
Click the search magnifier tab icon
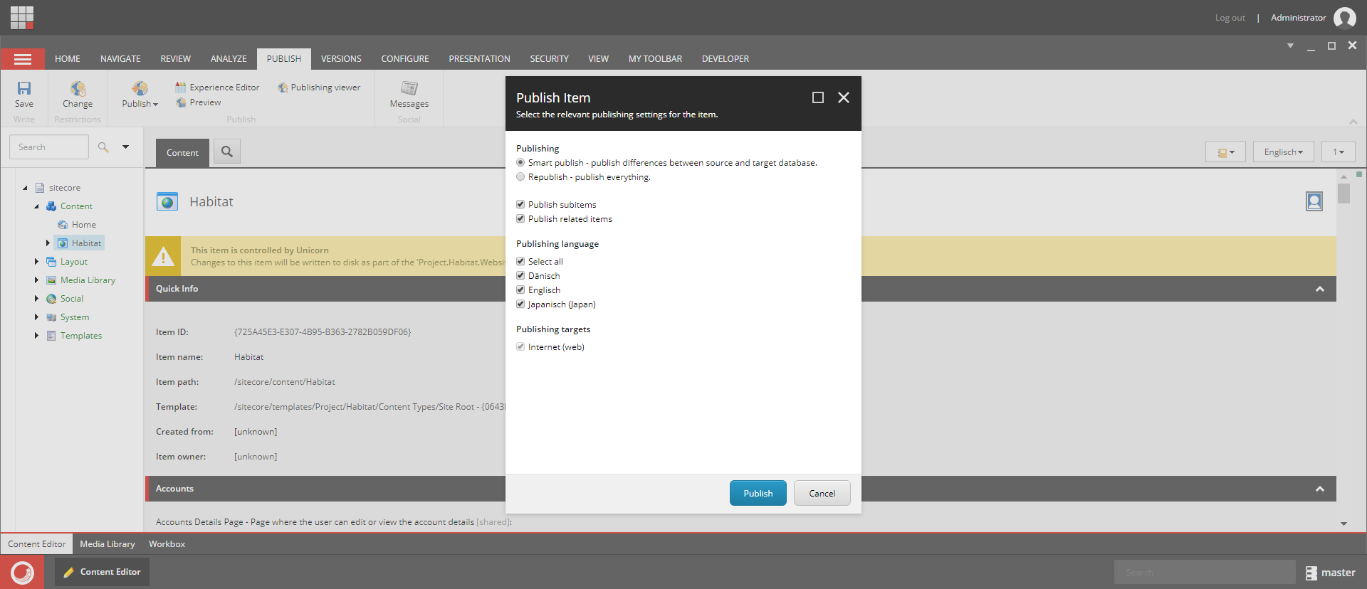pyautogui.click(x=227, y=152)
